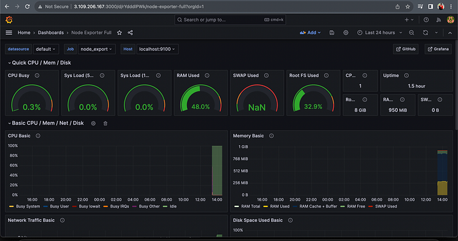Click the Disk Space Used Basic title

point(258,220)
